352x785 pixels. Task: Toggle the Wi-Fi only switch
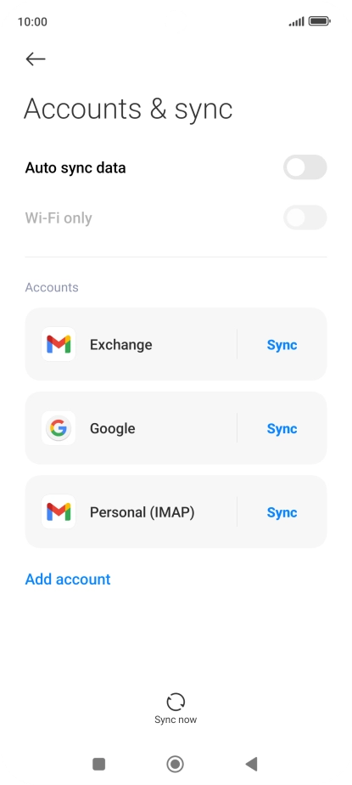305,217
